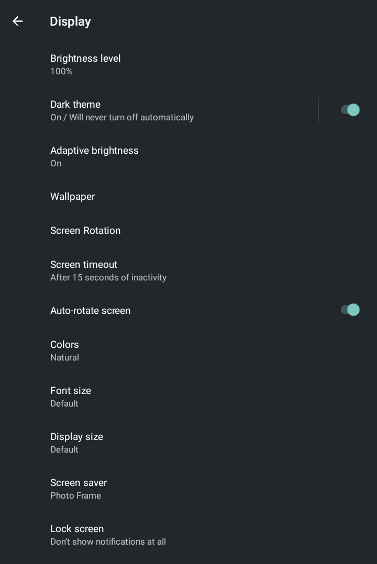Change the Screen timeout duration
The width and height of the screenshot is (377, 564).
(x=108, y=270)
